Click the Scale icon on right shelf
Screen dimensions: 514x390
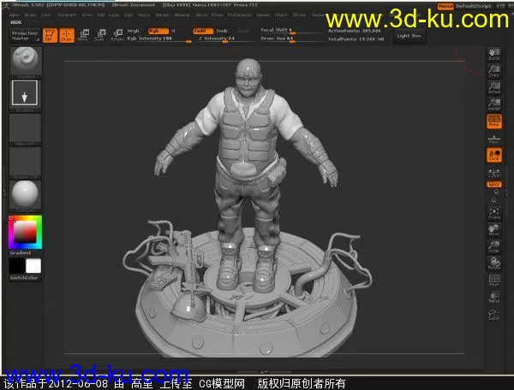(494, 246)
